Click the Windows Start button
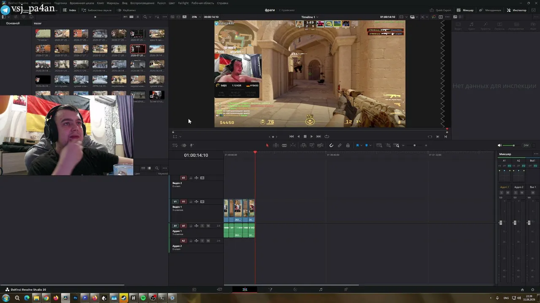 click(6, 298)
